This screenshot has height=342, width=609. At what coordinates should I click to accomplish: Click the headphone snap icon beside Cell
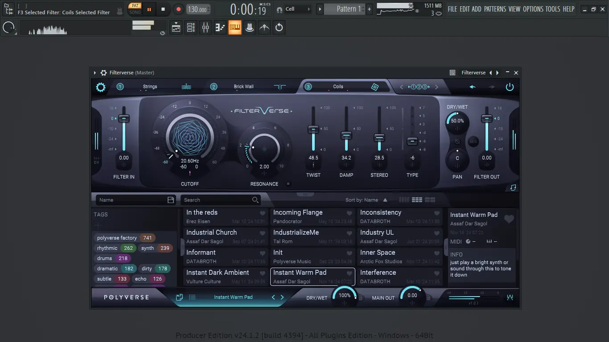click(279, 9)
